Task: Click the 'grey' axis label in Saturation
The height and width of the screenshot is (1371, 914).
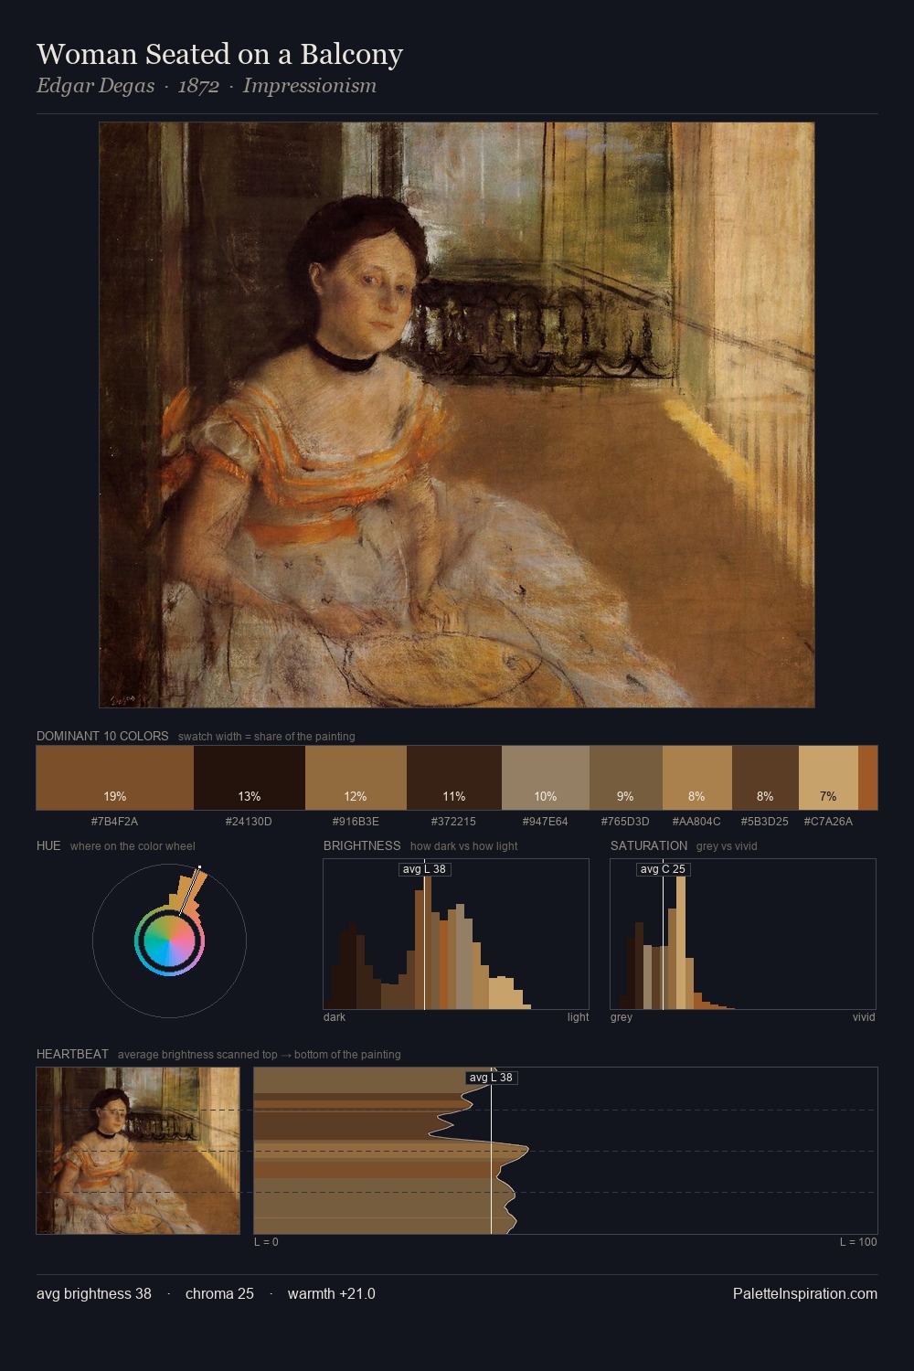Action: point(622,1017)
